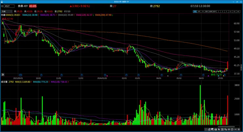Viewport: 243px width, 132px height.
Task: Switch to the 1-minute timeframe
Action: [218, 12]
